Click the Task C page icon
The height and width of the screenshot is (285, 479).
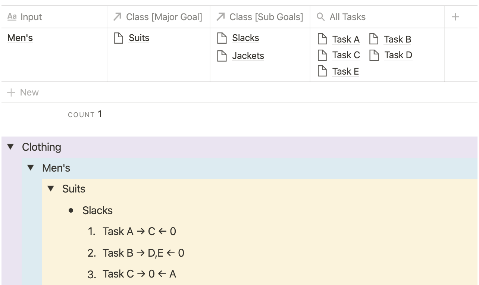pyautogui.click(x=322, y=55)
